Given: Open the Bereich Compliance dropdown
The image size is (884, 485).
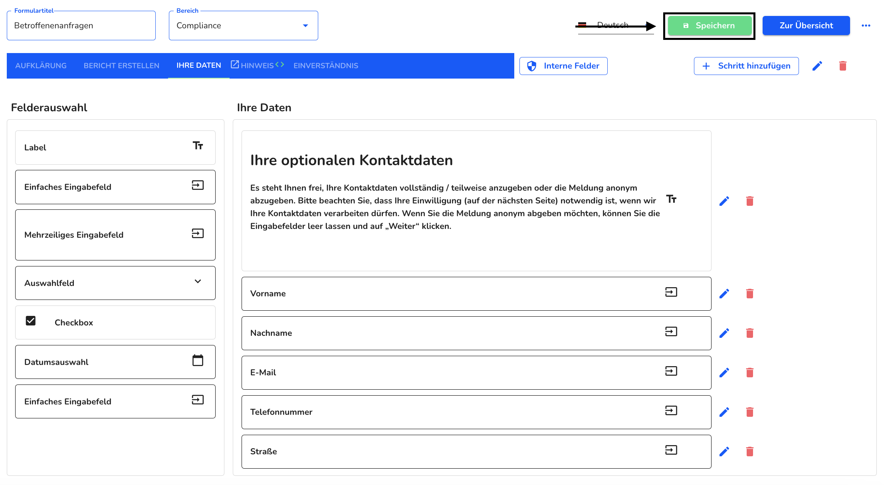Looking at the screenshot, I should 244,26.
